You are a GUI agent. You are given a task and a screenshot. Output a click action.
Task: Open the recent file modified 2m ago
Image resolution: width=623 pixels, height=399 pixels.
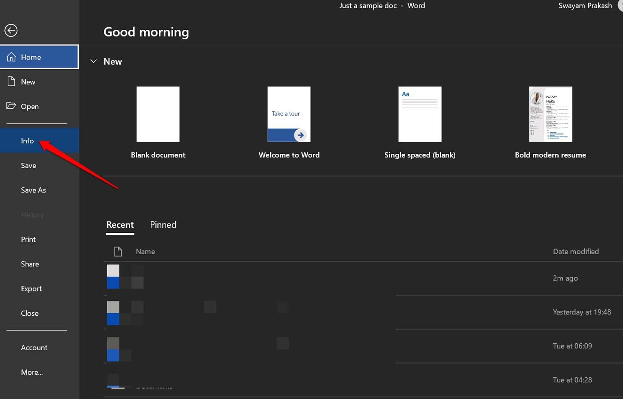363,278
